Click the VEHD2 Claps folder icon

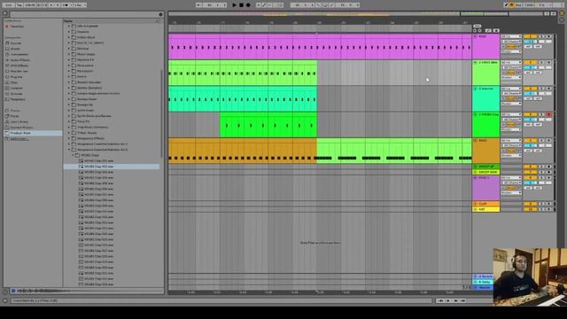pyautogui.click(x=77, y=155)
